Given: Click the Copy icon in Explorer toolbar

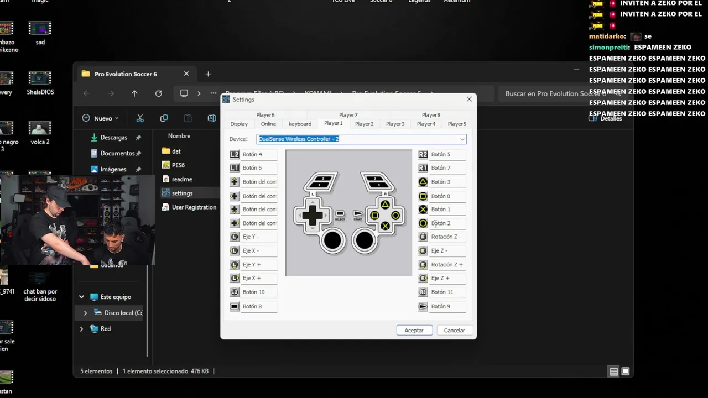Looking at the screenshot, I should click(x=164, y=118).
